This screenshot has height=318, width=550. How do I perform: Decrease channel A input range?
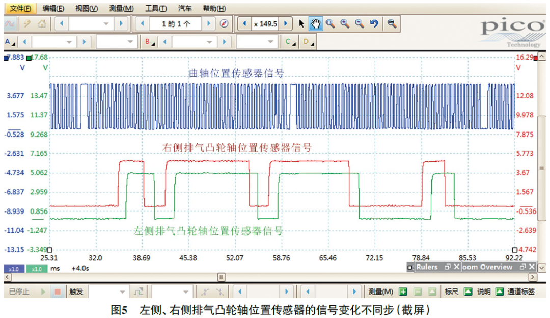coord(24,42)
